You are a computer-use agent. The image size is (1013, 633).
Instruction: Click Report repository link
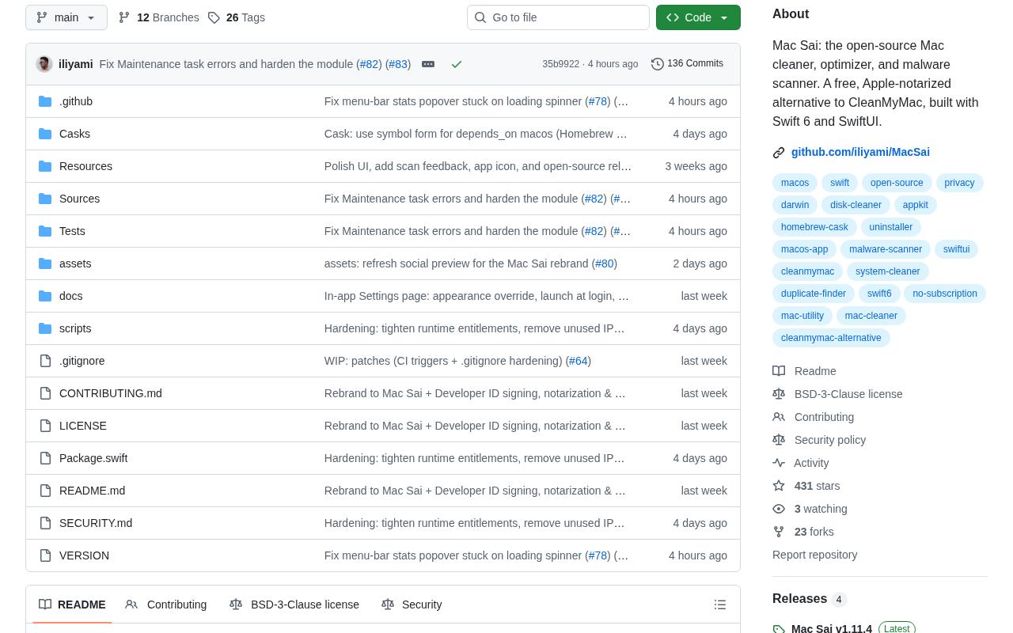814,555
